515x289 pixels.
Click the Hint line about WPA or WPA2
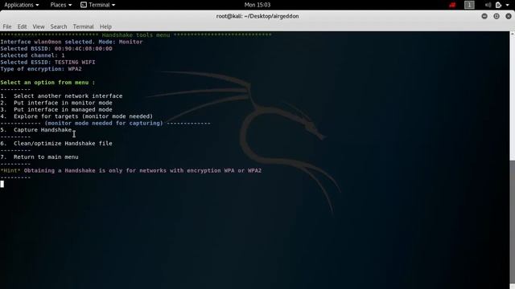tap(131, 170)
